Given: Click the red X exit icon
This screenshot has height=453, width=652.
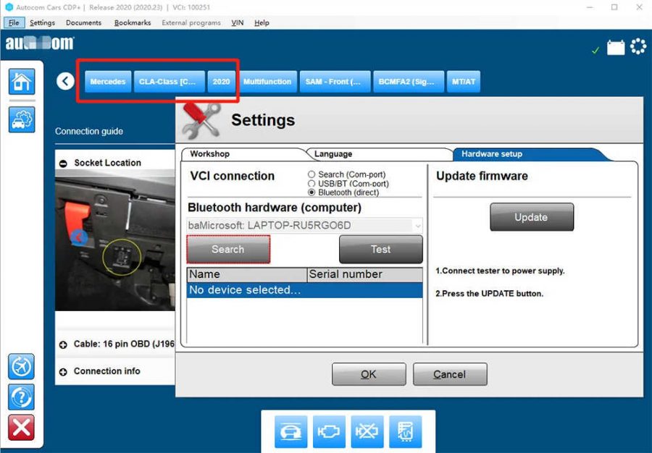Looking at the screenshot, I should [x=22, y=427].
